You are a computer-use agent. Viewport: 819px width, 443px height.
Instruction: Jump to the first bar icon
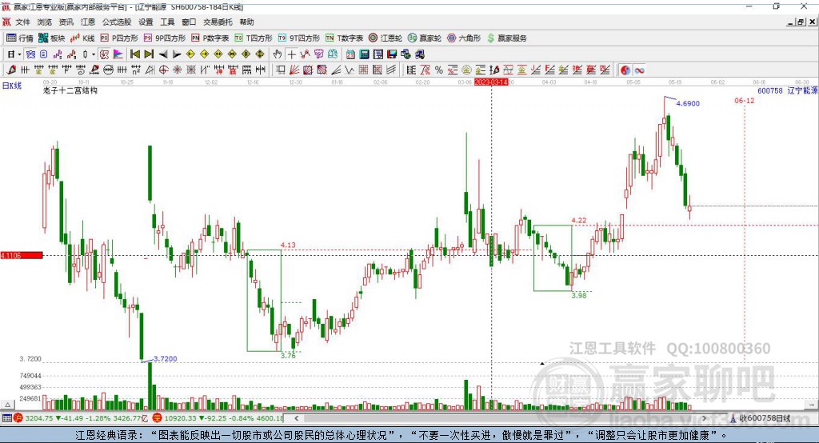click(134, 54)
